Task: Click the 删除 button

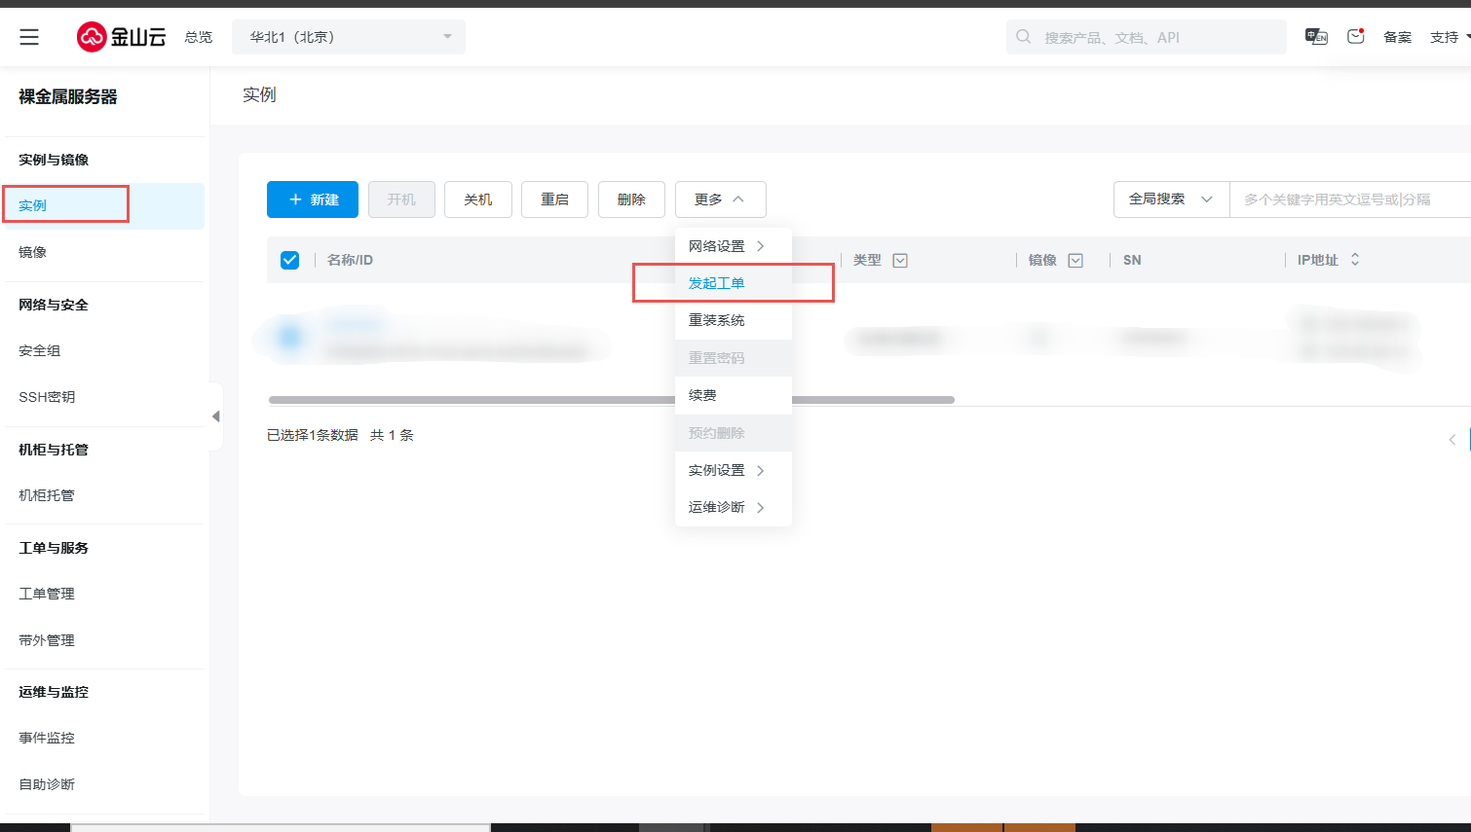Action: coord(631,199)
